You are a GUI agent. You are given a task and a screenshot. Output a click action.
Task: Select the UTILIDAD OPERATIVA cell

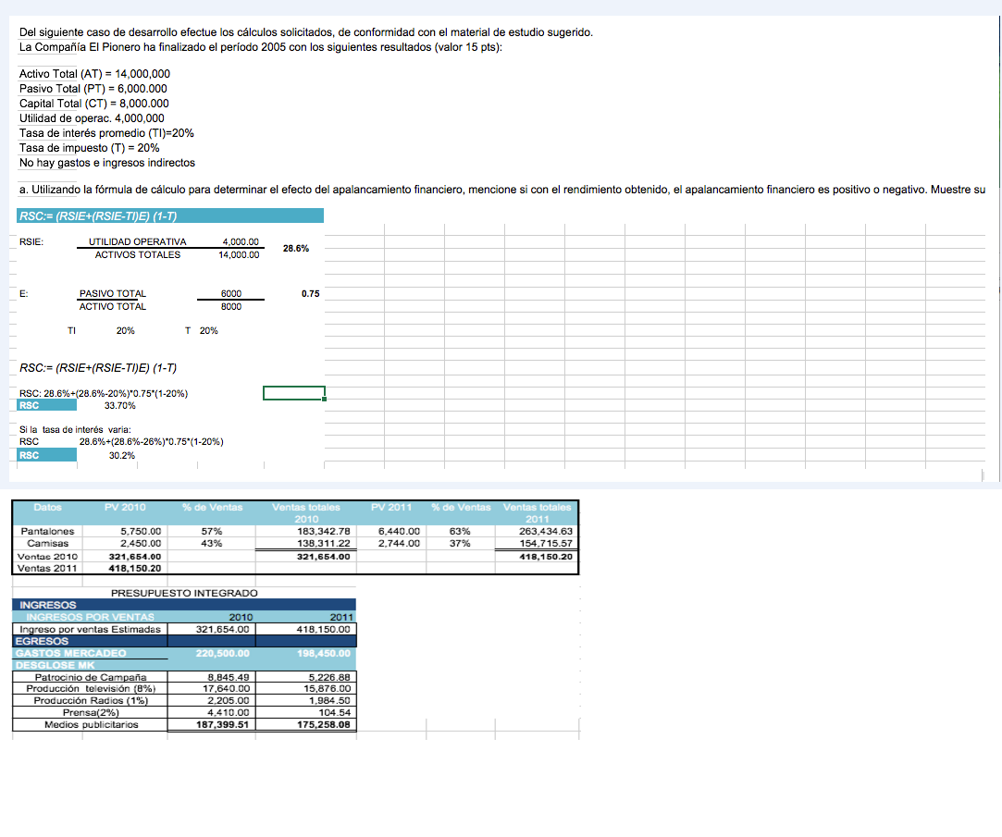coord(137,242)
